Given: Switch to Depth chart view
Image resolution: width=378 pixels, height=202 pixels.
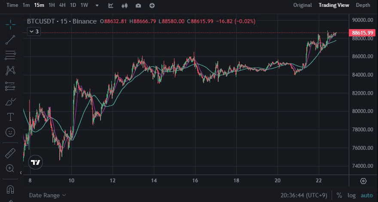Looking at the screenshot, I should [x=363, y=5].
